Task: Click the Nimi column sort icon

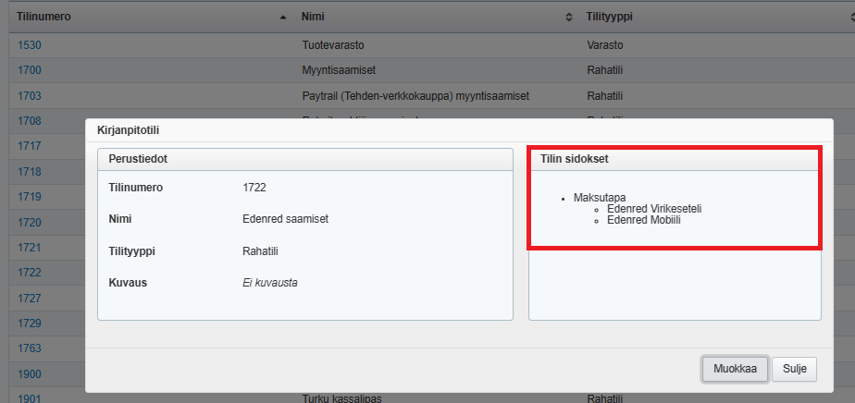Action: click(568, 18)
